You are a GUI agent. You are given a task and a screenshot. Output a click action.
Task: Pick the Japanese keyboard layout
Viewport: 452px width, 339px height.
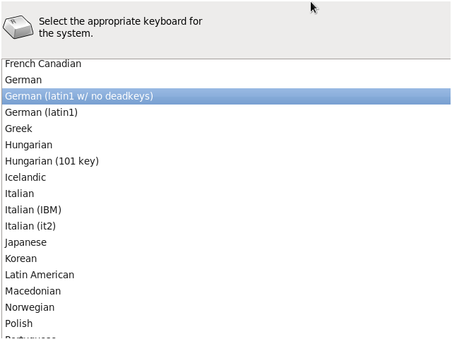pyautogui.click(x=25, y=242)
